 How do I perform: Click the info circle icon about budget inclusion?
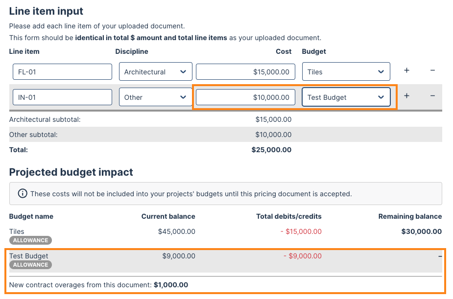22,193
